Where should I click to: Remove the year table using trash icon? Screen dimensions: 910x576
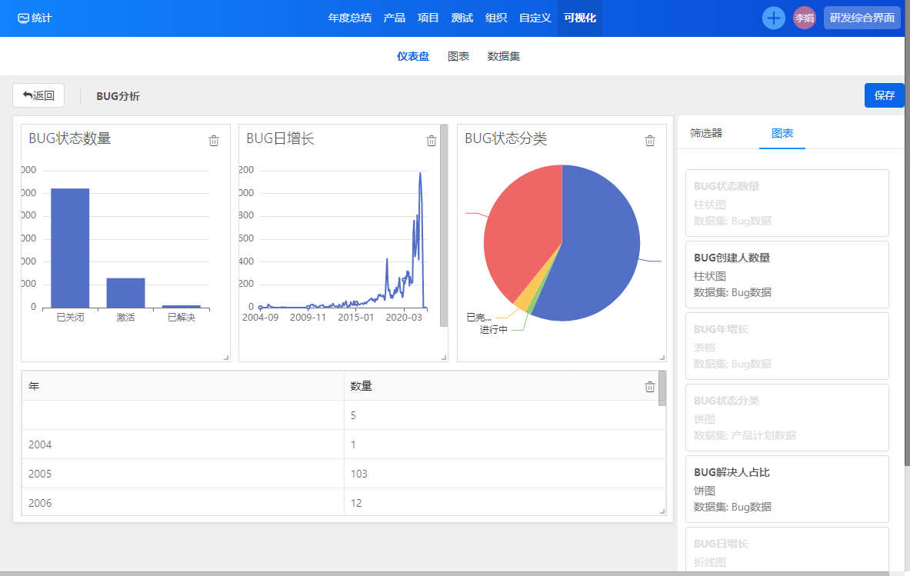[x=650, y=387]
